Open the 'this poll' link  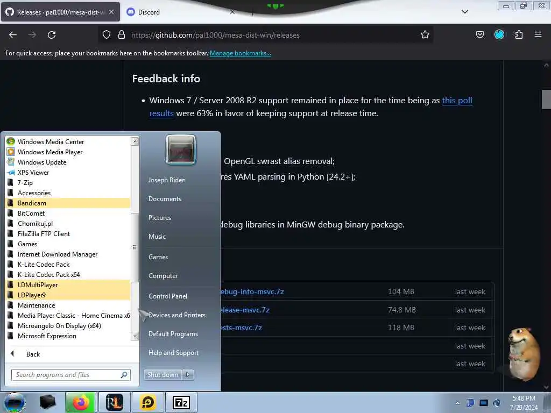pos(457,101)
